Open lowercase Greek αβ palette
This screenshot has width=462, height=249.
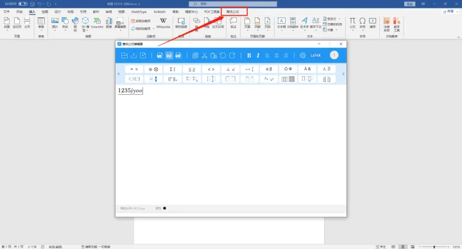(269, 69)
